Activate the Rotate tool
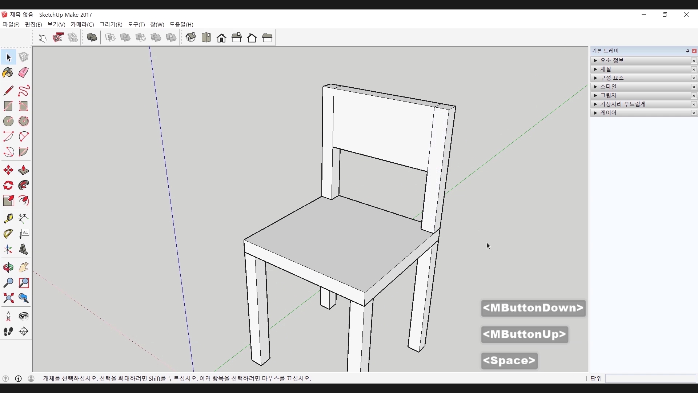Viewport: 698px width, 393px height. (x=8, y=186)
